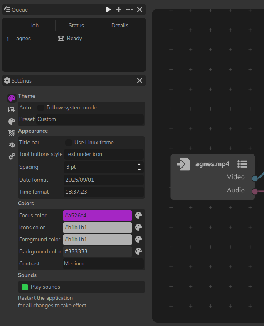Expand the Tool buttons style dropdown
Viewport: 264px width, 326px height.
[104, 154]
